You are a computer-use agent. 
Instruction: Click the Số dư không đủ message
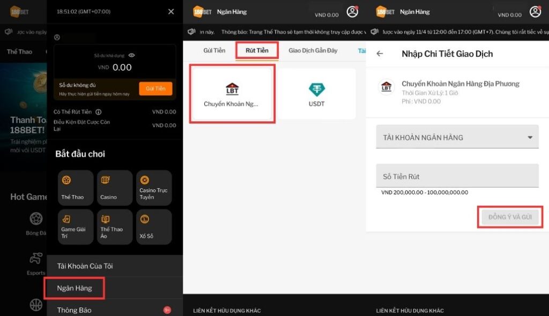tap(77, 85)
